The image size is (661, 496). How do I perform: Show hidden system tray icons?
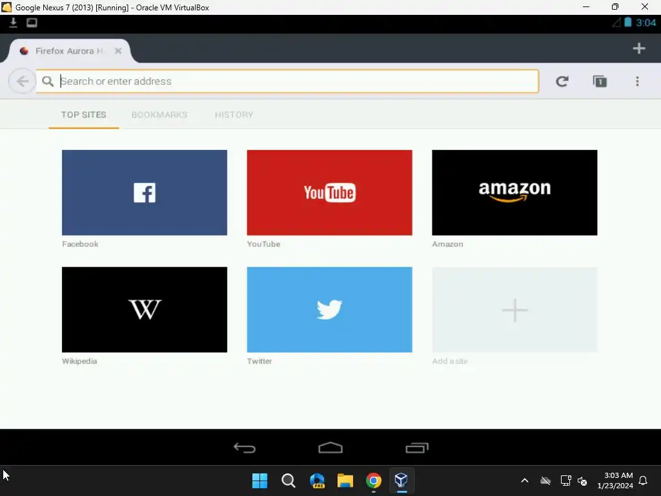(524, 480)
